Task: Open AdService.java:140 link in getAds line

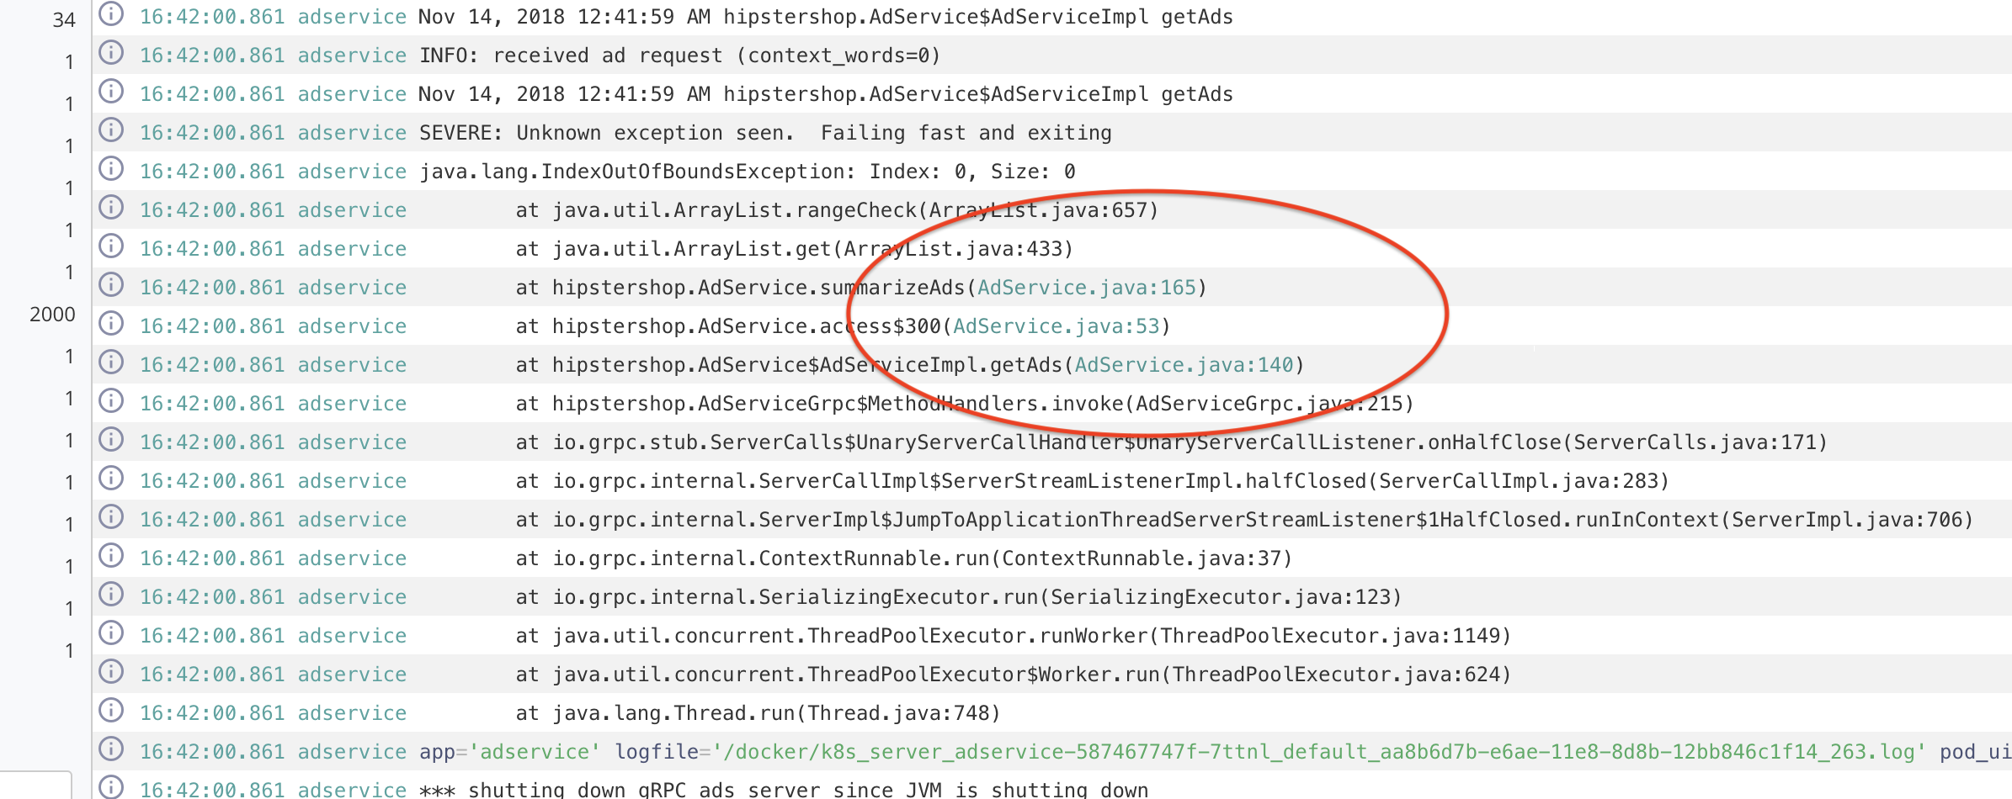Action: point(1184,365)
